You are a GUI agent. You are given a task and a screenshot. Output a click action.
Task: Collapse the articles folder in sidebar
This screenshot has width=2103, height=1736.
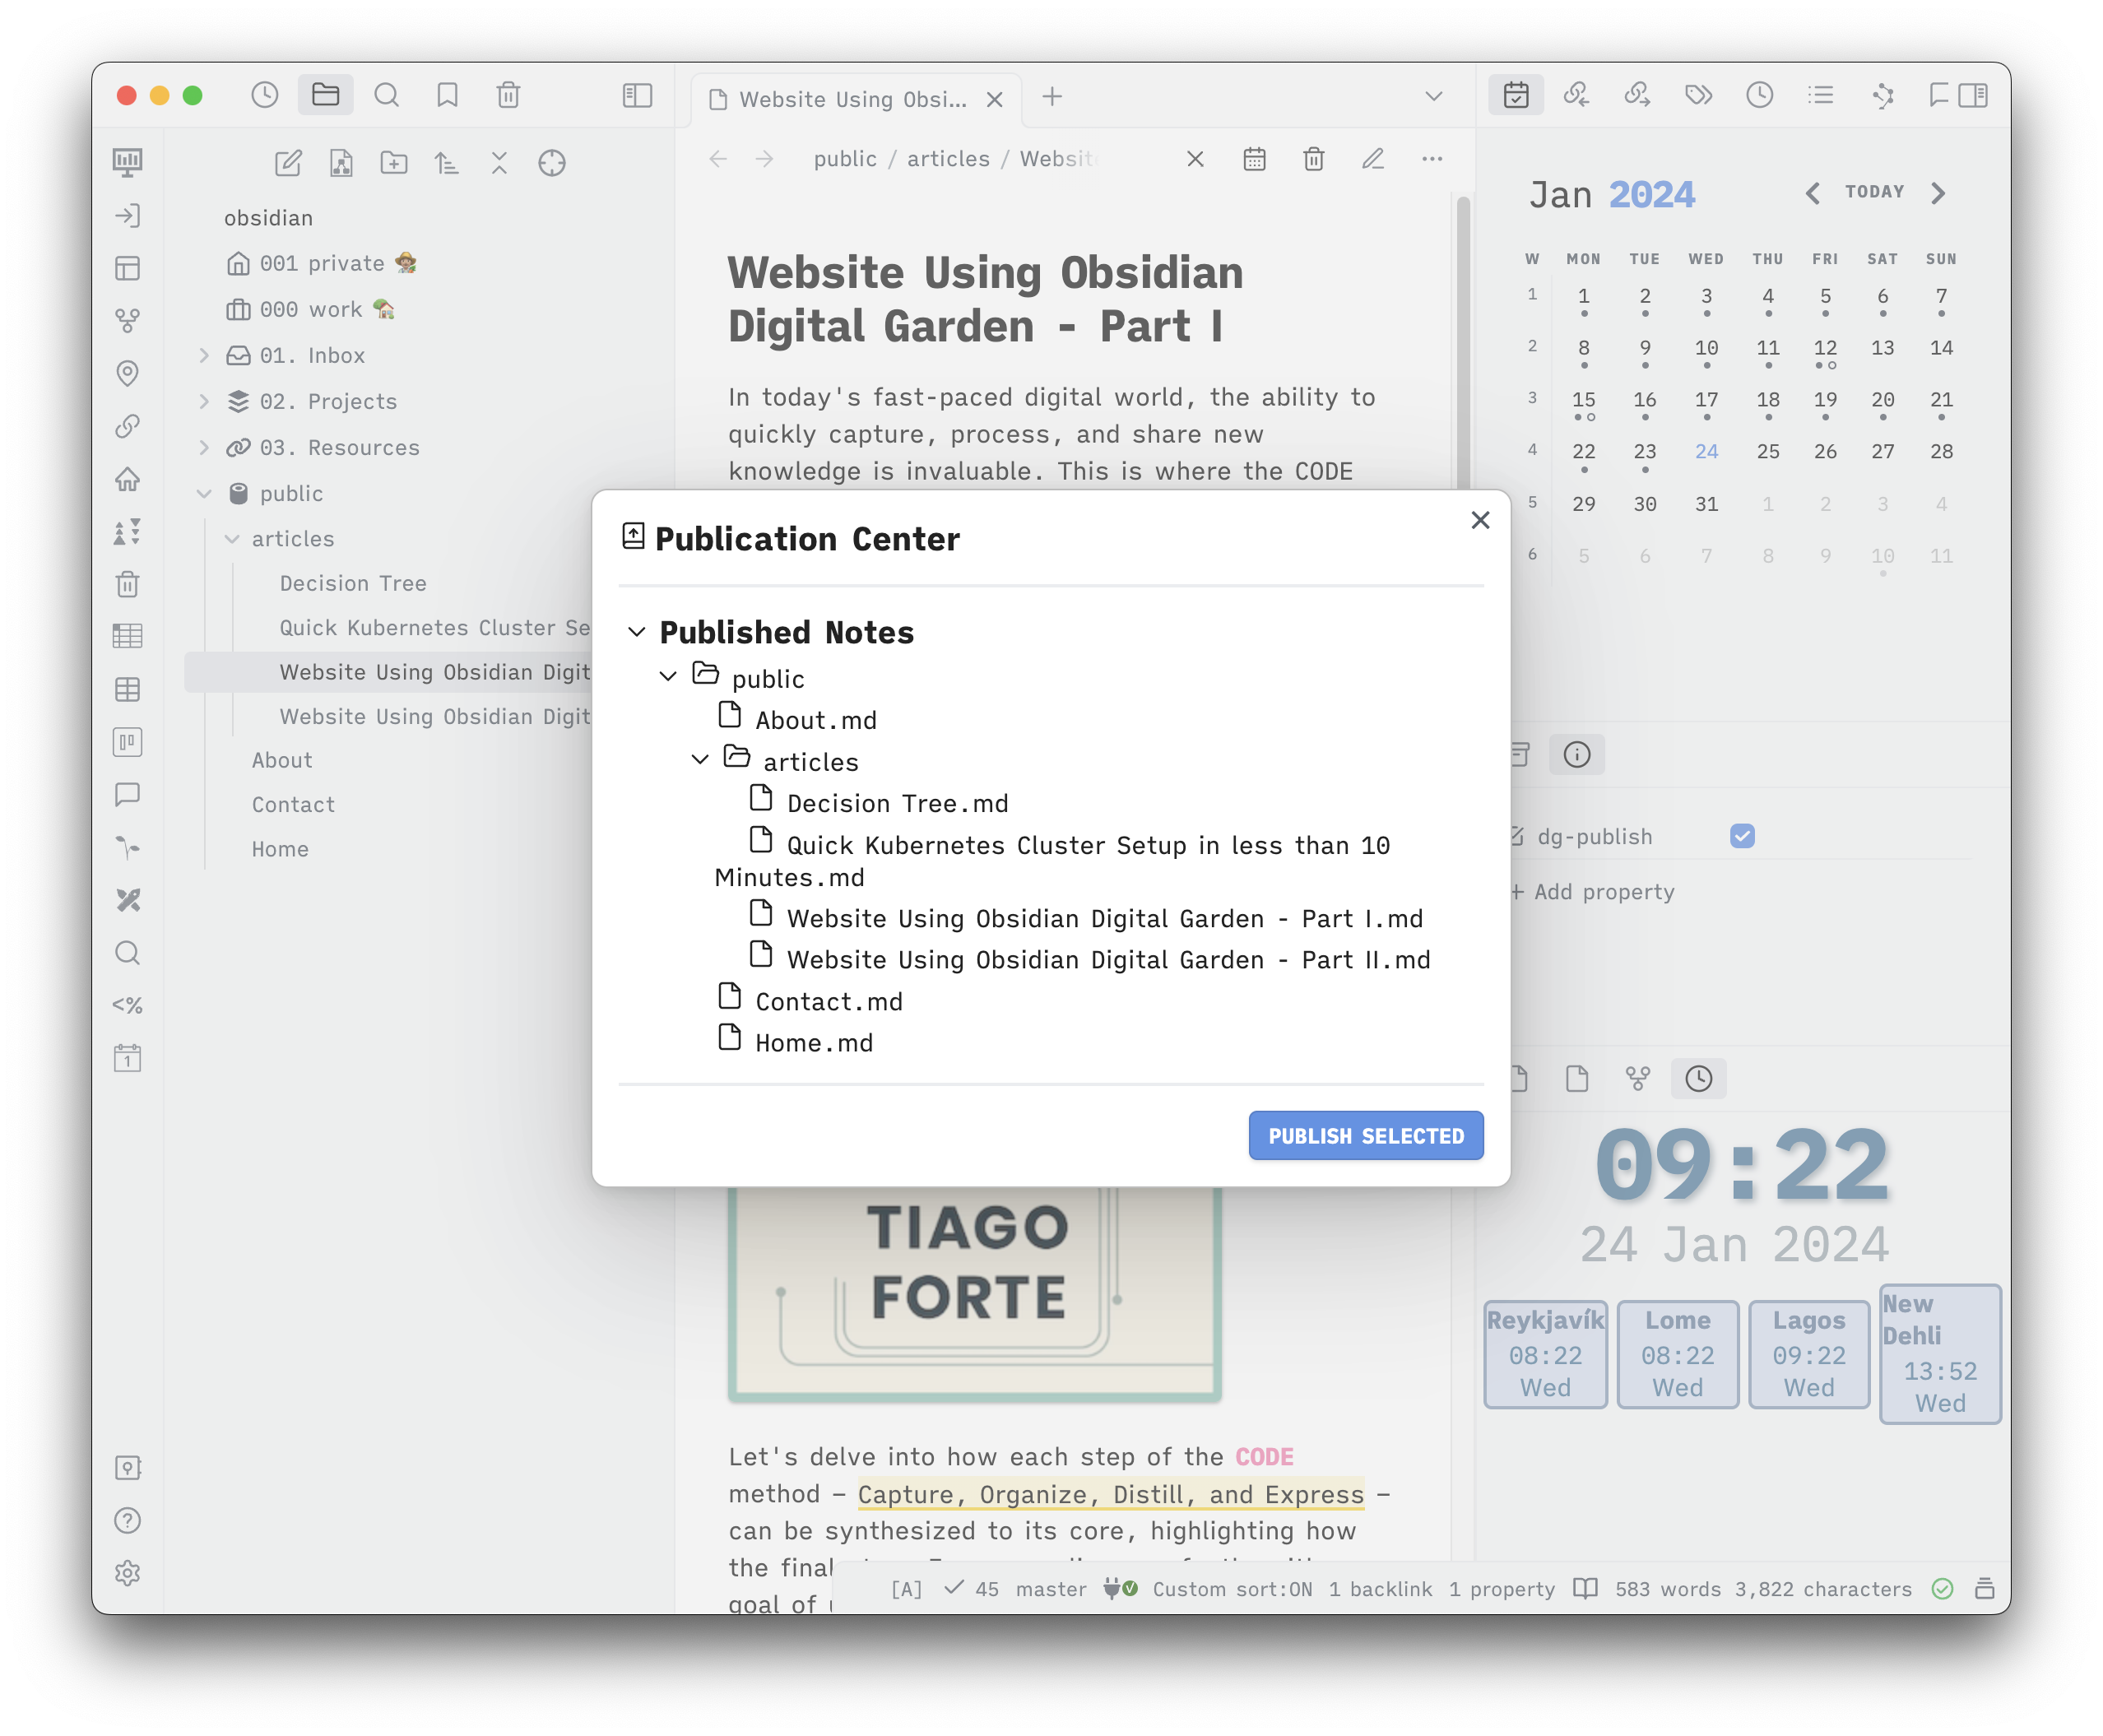(x=232, y=539)
